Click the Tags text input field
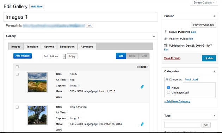This screenshot has width=222, height=133. click(183, 125)
